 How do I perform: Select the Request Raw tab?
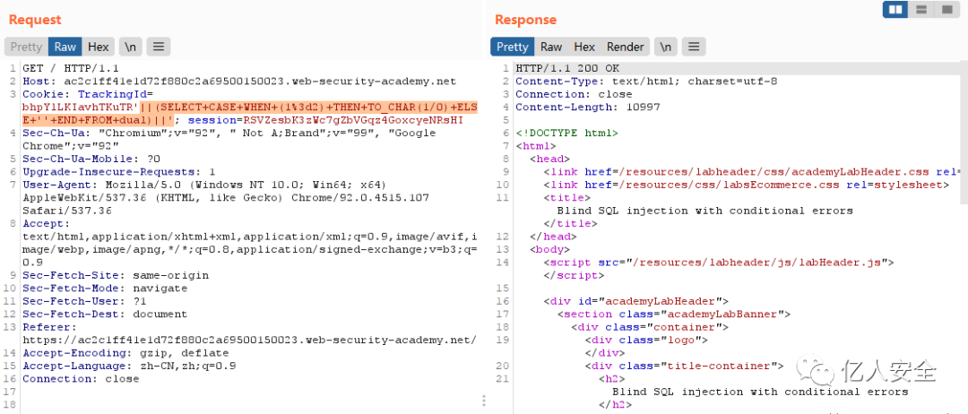[x=65, y=47]
